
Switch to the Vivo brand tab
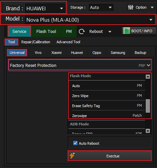pyautogui.click(x=38, y=53)
